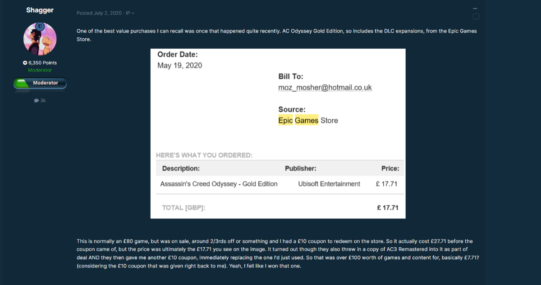Click the Price column header in receipt
The image size is (541, 285).
pyautogui.click(x=390, y=168)
